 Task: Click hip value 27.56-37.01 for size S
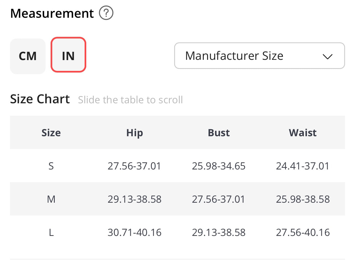click(134, 166)
